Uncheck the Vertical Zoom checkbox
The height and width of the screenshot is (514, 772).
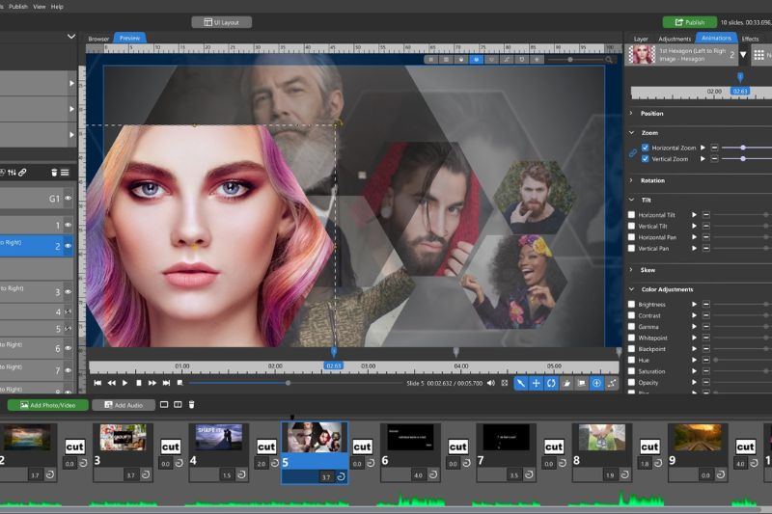[x=645, y=159]
